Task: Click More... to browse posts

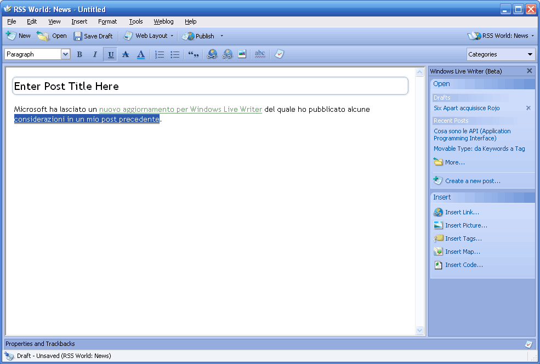Action: click(x=449, y=162)
